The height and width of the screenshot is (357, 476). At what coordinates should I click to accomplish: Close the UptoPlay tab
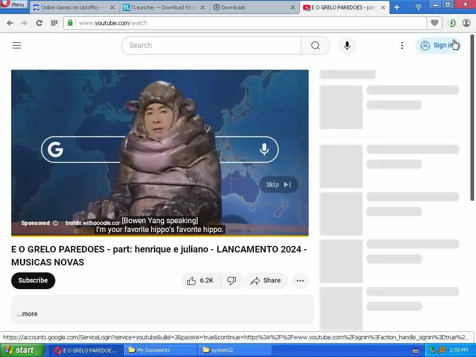pyautogui.click(x=112, y=7)
